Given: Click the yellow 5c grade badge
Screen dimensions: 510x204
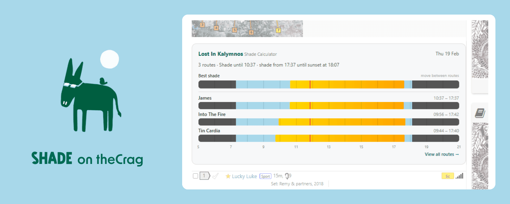Looking at the screenshot, I should (x=447, y=176).
